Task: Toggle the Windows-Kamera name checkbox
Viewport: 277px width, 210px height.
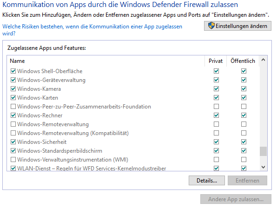Action: [13, 88]
